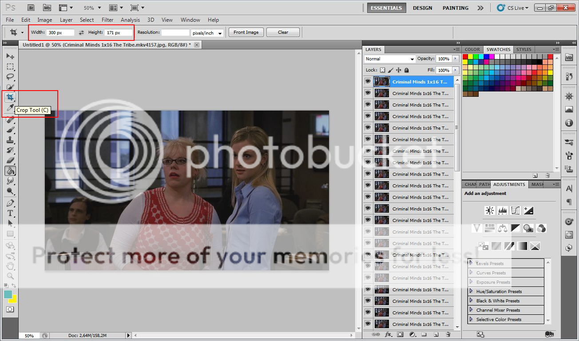Select the Paint Bucket tool
The height and width of the screenshot is (341, 579).
10,170
